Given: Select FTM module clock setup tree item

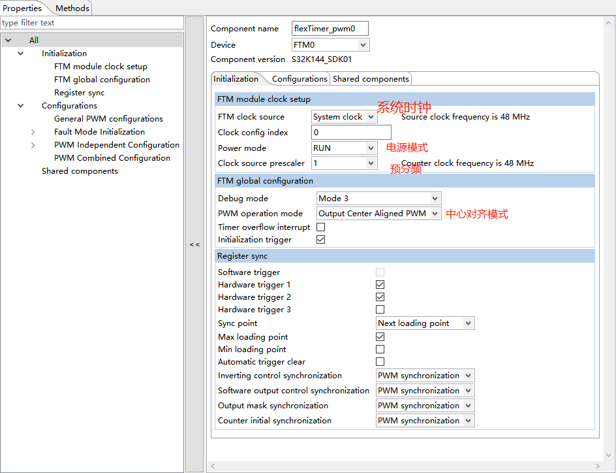Looking at the screenshot, I should click(x=100, y=66).
